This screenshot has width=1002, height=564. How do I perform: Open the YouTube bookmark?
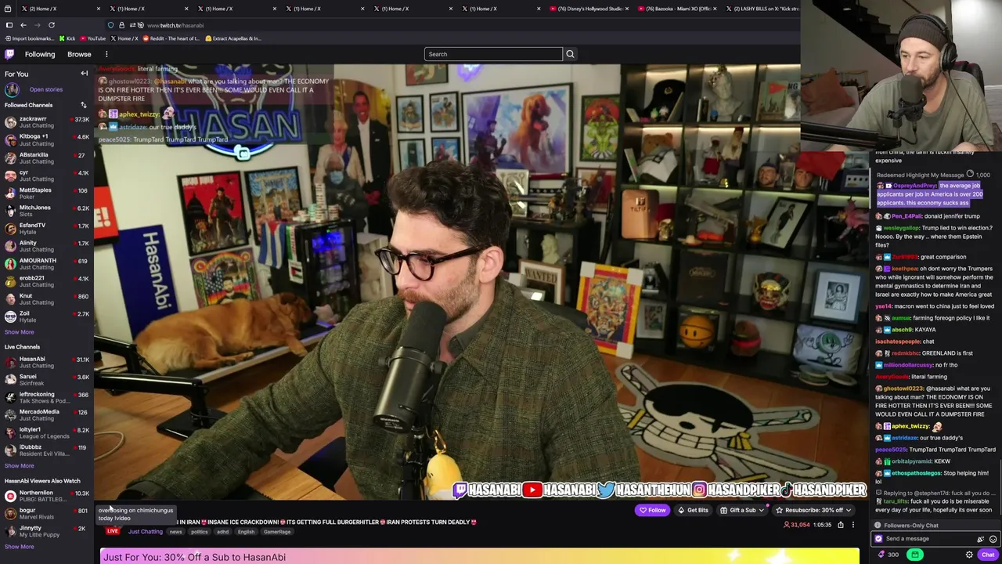93,38
